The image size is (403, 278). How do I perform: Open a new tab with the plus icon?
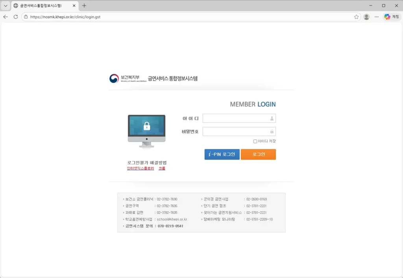point(84,6)
